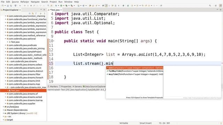Open the Debug configurations dropdown arrow
The image size is (223, 125).
coord(59,6)
